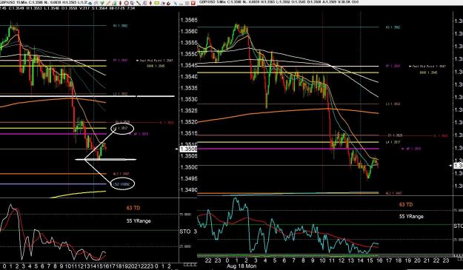The width and height of the screenshot is (463, 270).
Task: Click the 63 TD label in 5 Min chart
Action: coord(406,205)
